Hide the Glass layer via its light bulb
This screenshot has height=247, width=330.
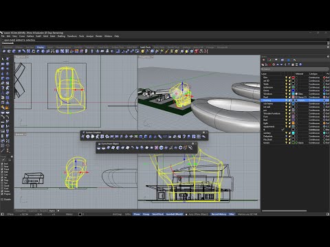(286, 78)
